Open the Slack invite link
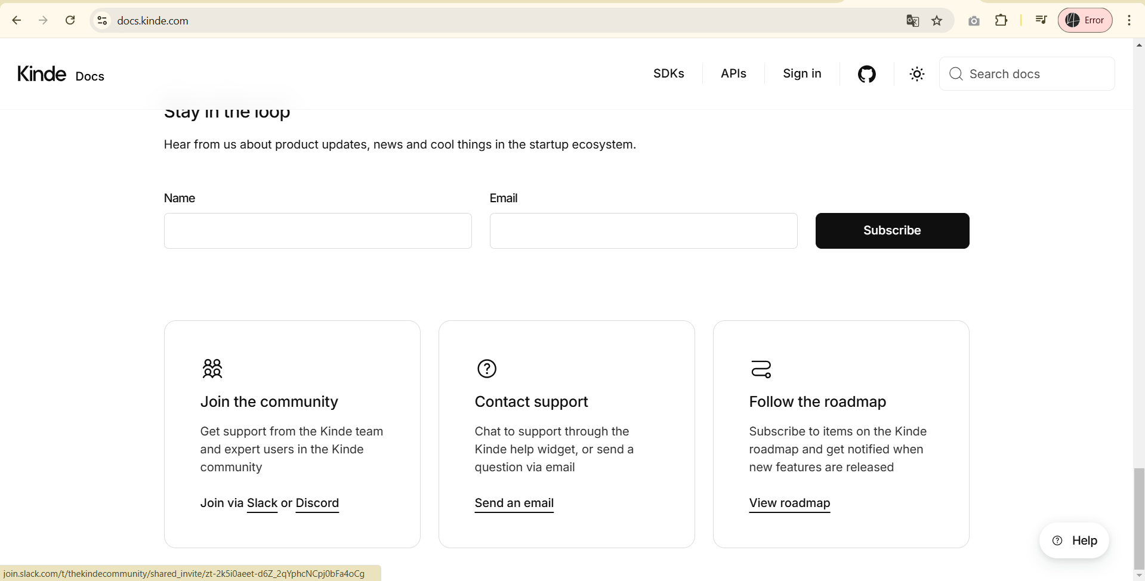The height and width of the screenshot is (581, 1145). click(x=263, y=503)
